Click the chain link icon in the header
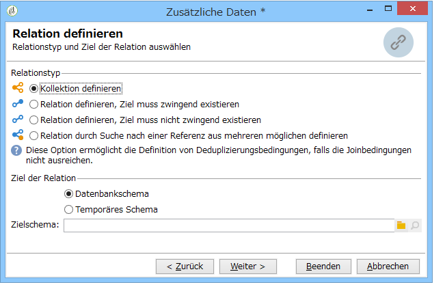 398,42
